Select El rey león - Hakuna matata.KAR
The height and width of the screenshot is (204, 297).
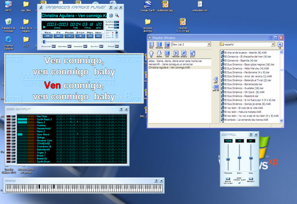(x=241, y=112)
